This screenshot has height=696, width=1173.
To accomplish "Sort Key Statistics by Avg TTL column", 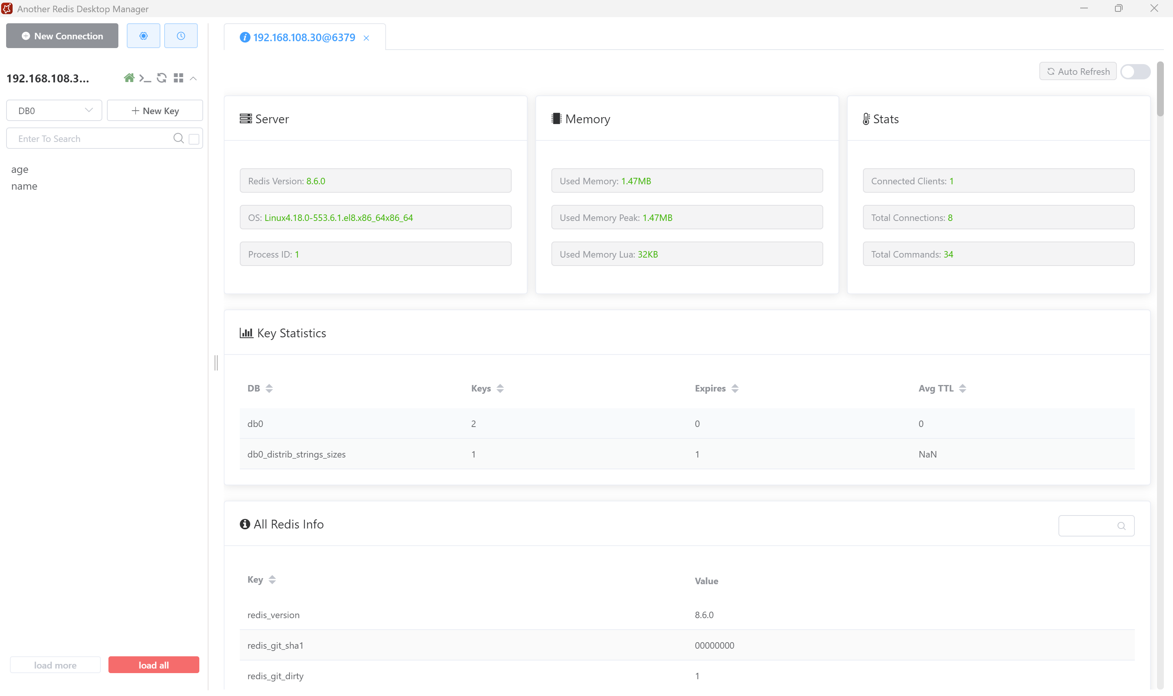I will click(x=962, y=388).
